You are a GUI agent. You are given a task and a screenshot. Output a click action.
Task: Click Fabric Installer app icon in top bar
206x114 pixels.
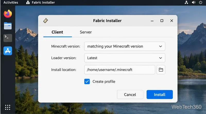coord(28,2)
